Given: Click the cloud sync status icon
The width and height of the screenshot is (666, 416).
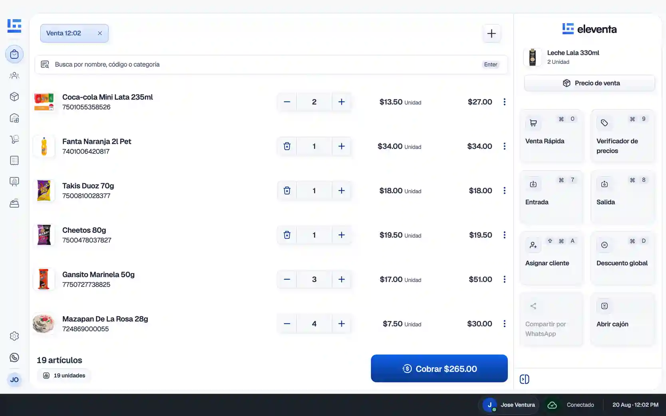Looking at the screenshot, I should point(552,405).
